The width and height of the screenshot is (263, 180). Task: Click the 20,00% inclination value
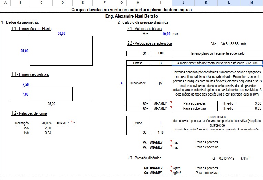pyautogui.click(x=47, y=123)
